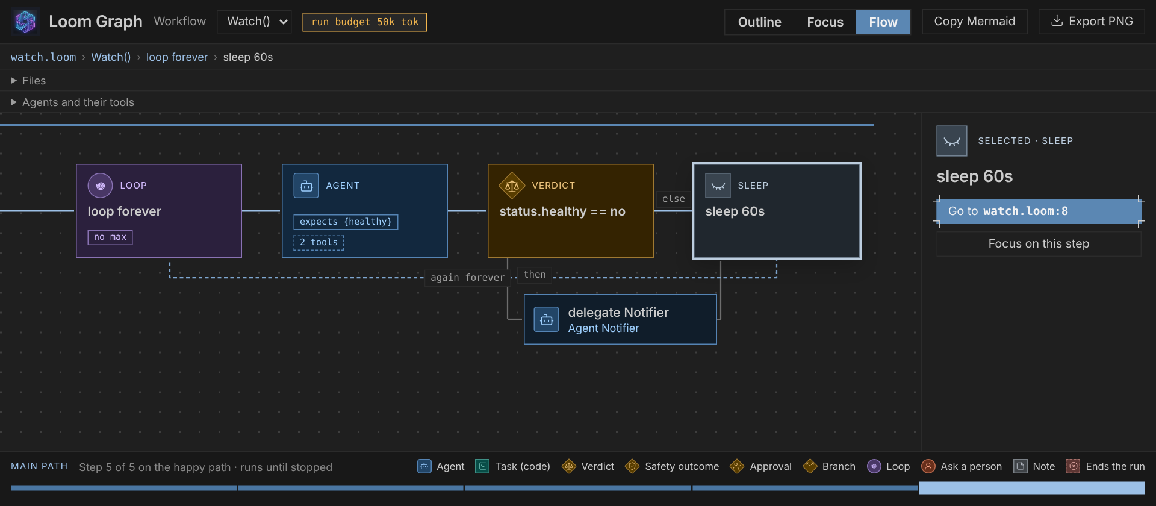Open the Watch() breadcrumb link
Screen dimensions: 1156x506
pos(111,57)
